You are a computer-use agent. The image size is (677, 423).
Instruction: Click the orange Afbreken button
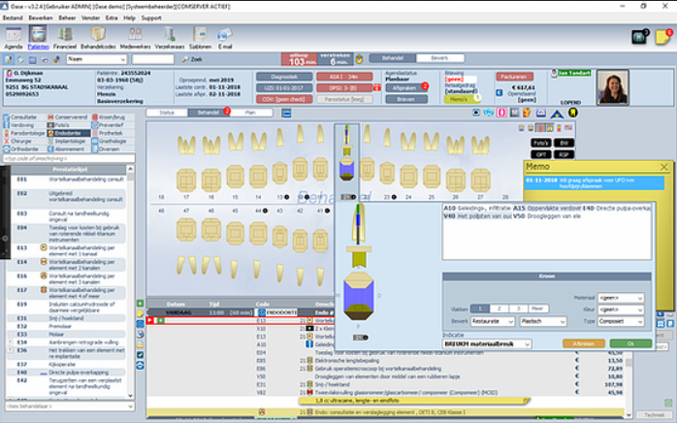click(x=584, y=344)
